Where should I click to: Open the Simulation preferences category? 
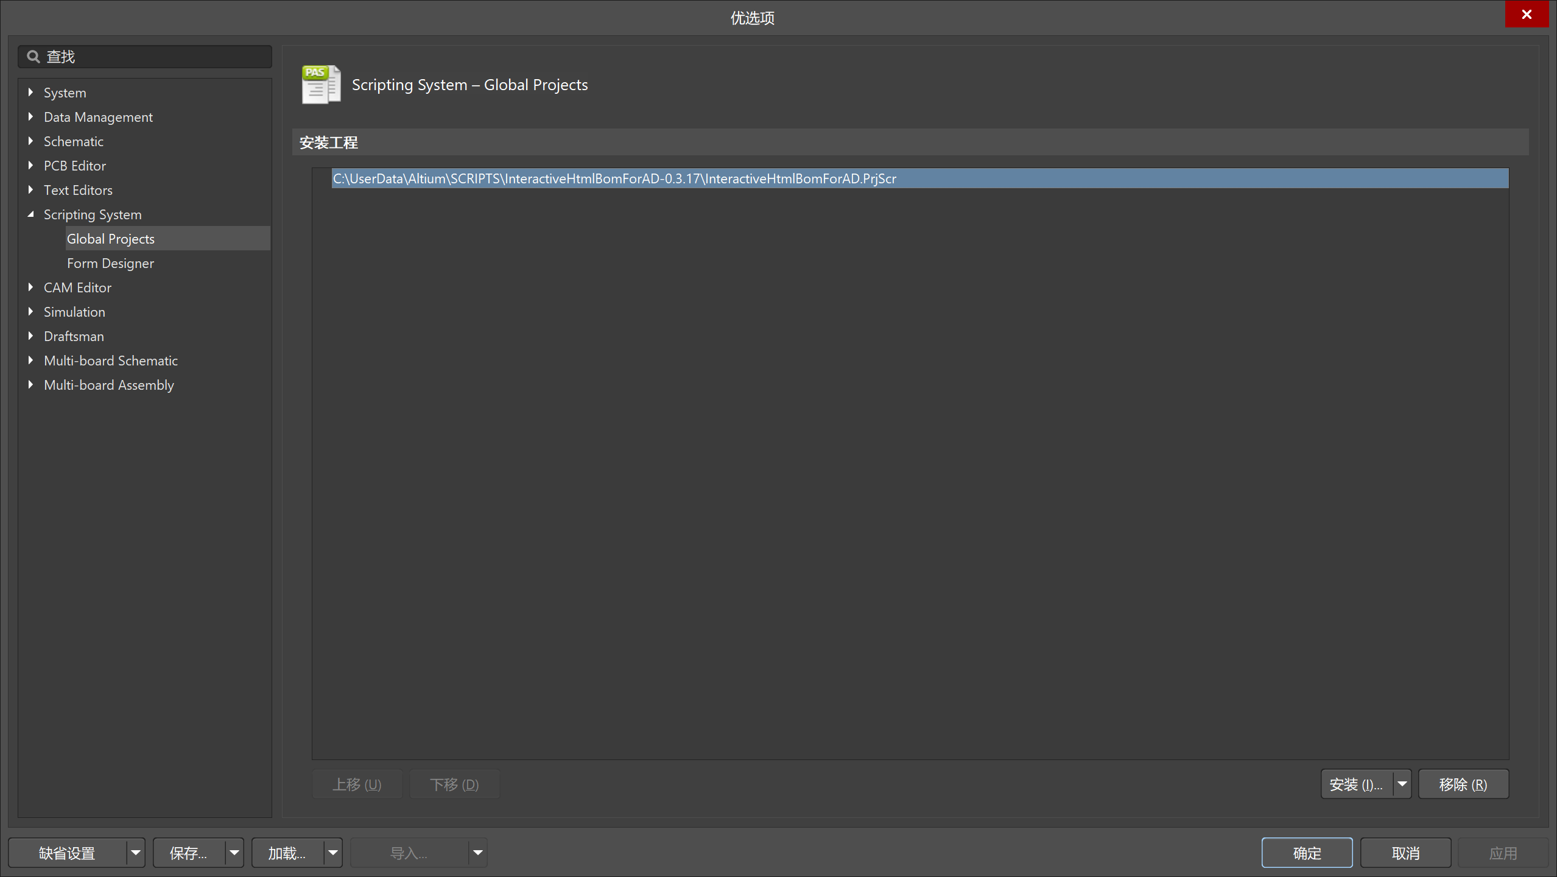[74, 312]
